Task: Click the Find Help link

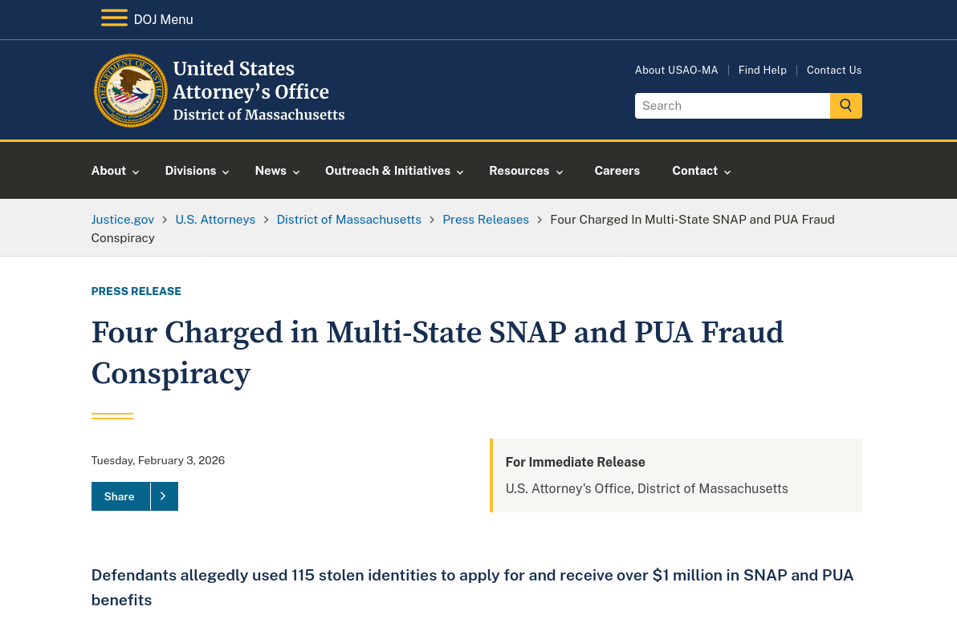Action: [762, 70]
